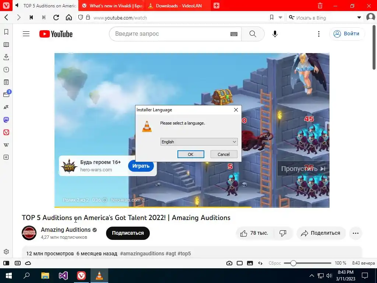
Task: Cancel the Installer Language dialog
Action: pos(223,154)
